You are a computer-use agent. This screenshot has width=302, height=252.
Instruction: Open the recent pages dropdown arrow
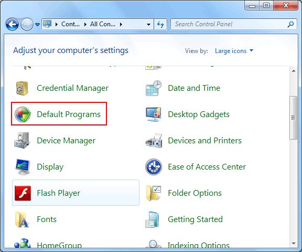point(38,25)
